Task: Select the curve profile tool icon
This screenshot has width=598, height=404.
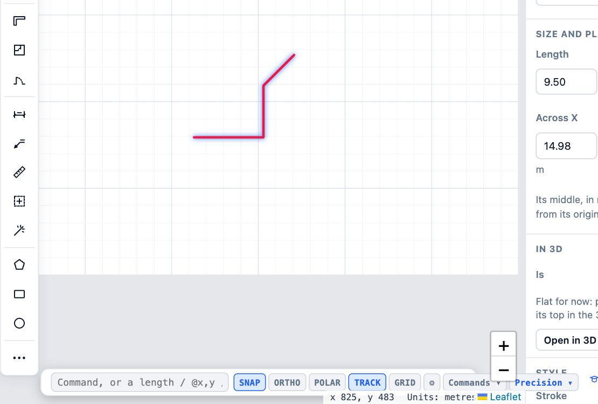Action: coord(19,80)
